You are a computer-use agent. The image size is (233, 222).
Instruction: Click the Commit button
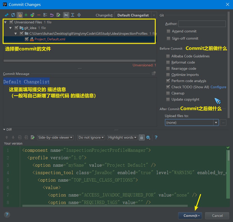tap(190, 216)
